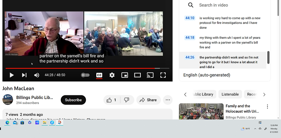Click the cast to TV icon
Viewport: 281px width, 138px height.
pos(150,75)
